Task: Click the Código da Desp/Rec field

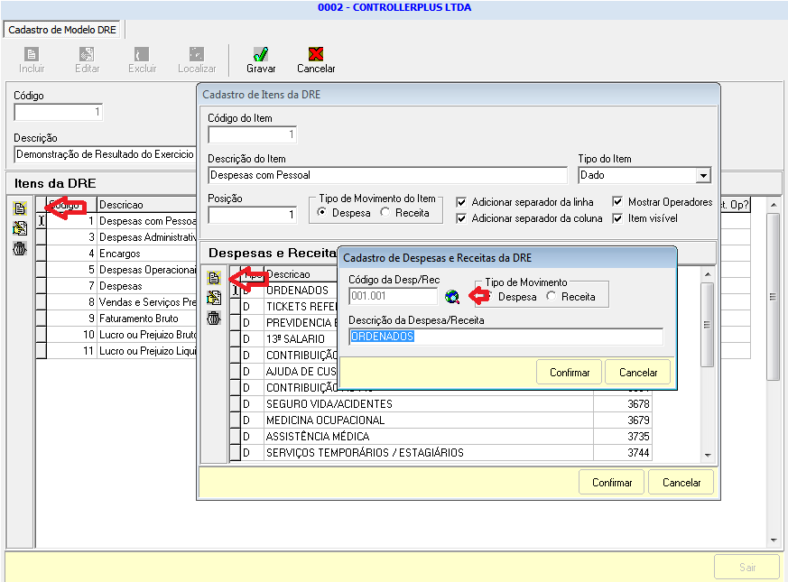Action: click(x=394, y=296)
